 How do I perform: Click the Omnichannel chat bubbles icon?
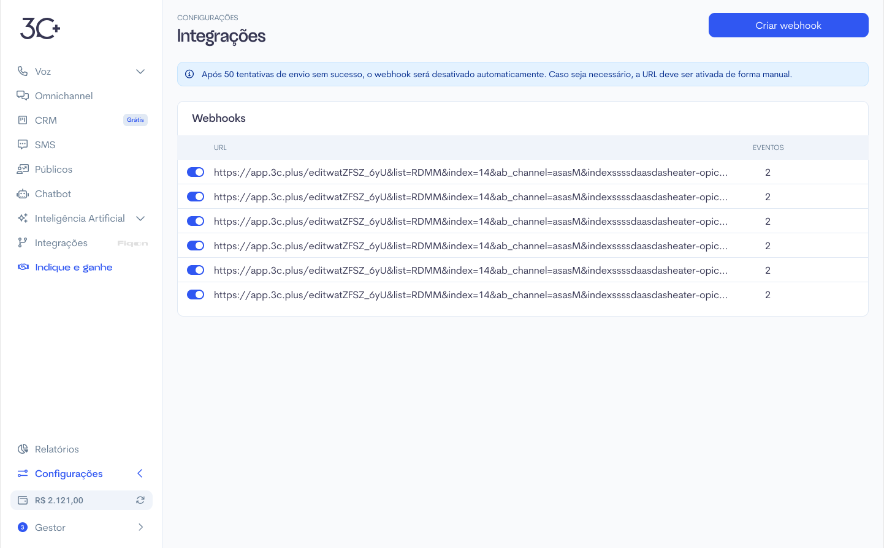[x=23, y=96]
